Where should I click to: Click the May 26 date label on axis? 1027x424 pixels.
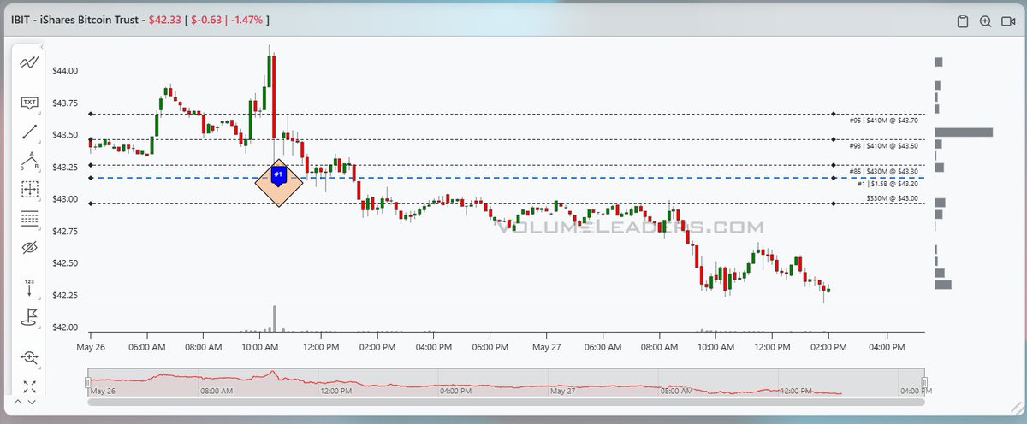click(91, 347)
